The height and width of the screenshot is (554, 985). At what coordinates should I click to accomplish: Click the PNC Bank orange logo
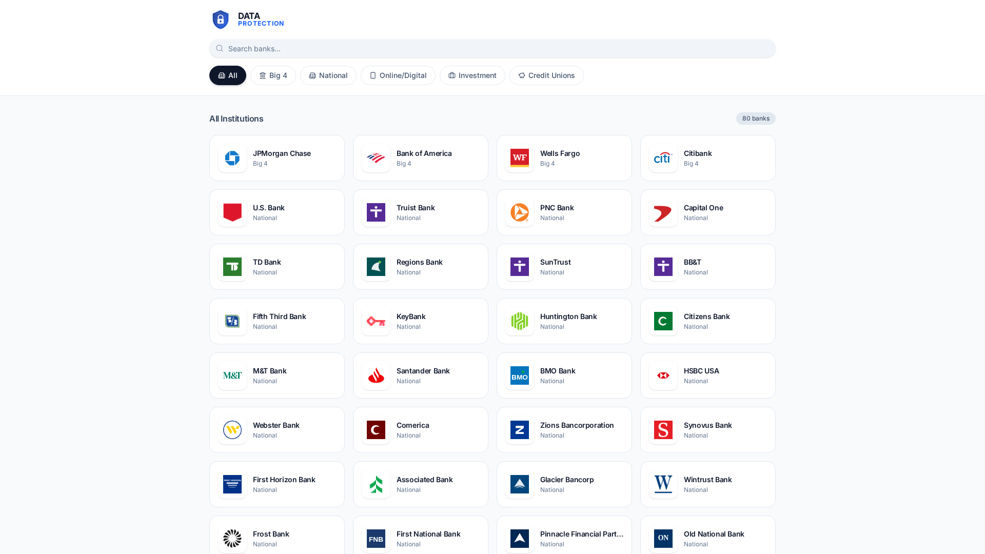[x=520, y=212]
